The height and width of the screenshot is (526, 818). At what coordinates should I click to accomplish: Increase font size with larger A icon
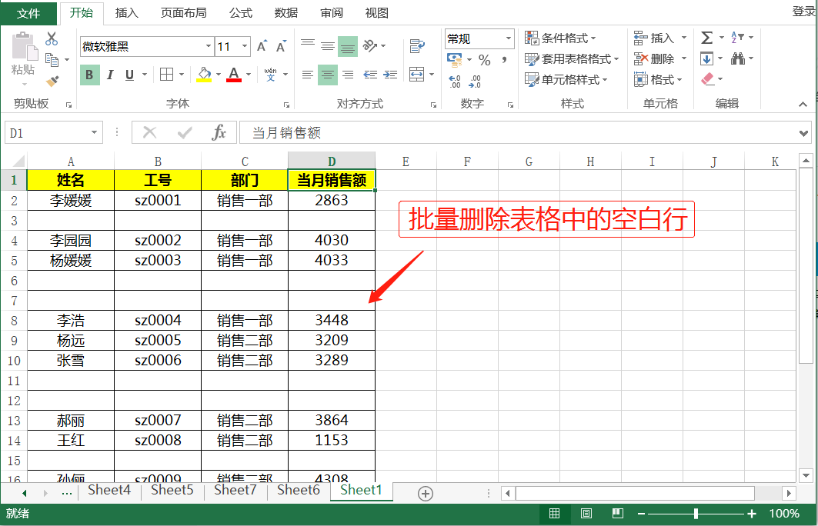pos(262,46)
